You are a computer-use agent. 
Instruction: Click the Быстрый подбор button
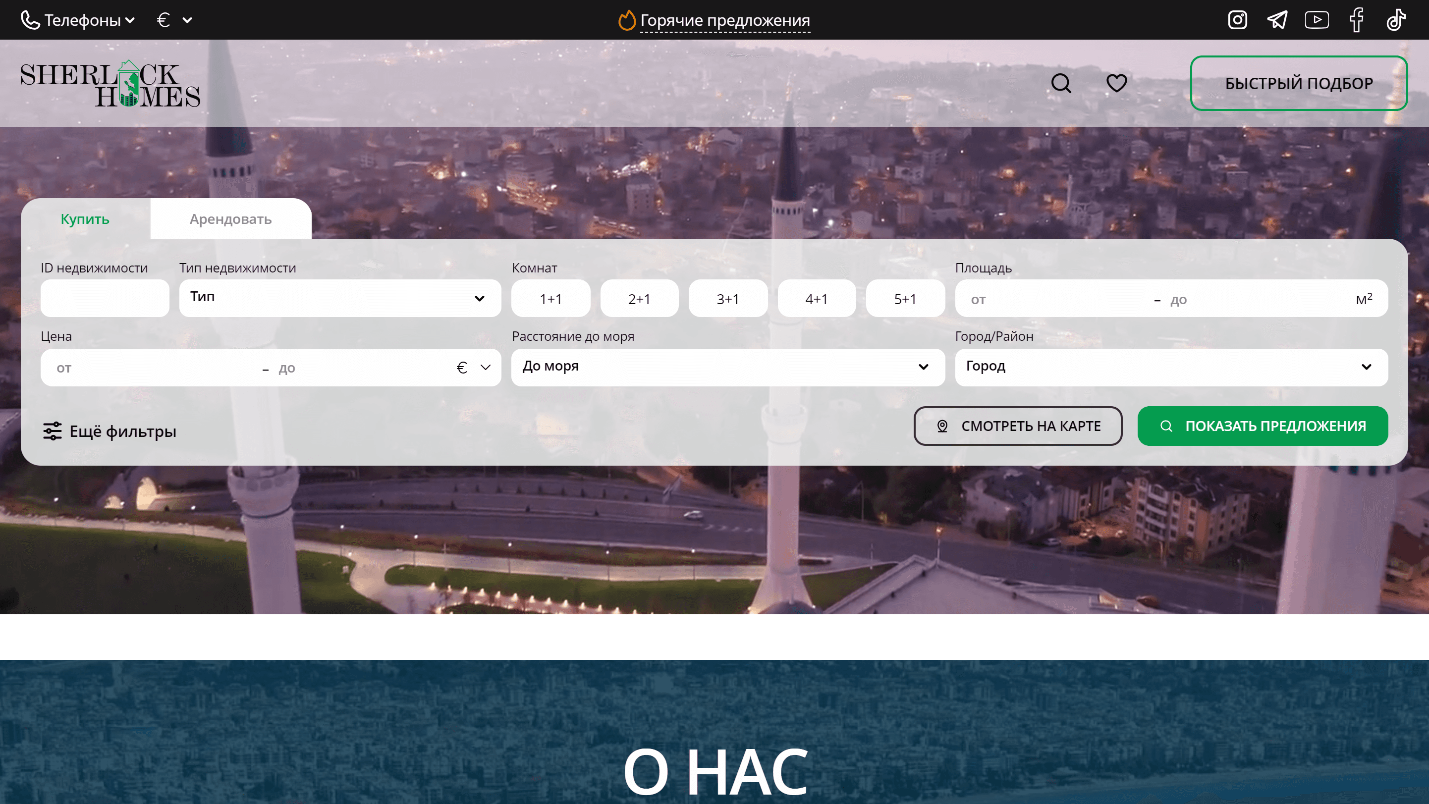pos(1299,83)
